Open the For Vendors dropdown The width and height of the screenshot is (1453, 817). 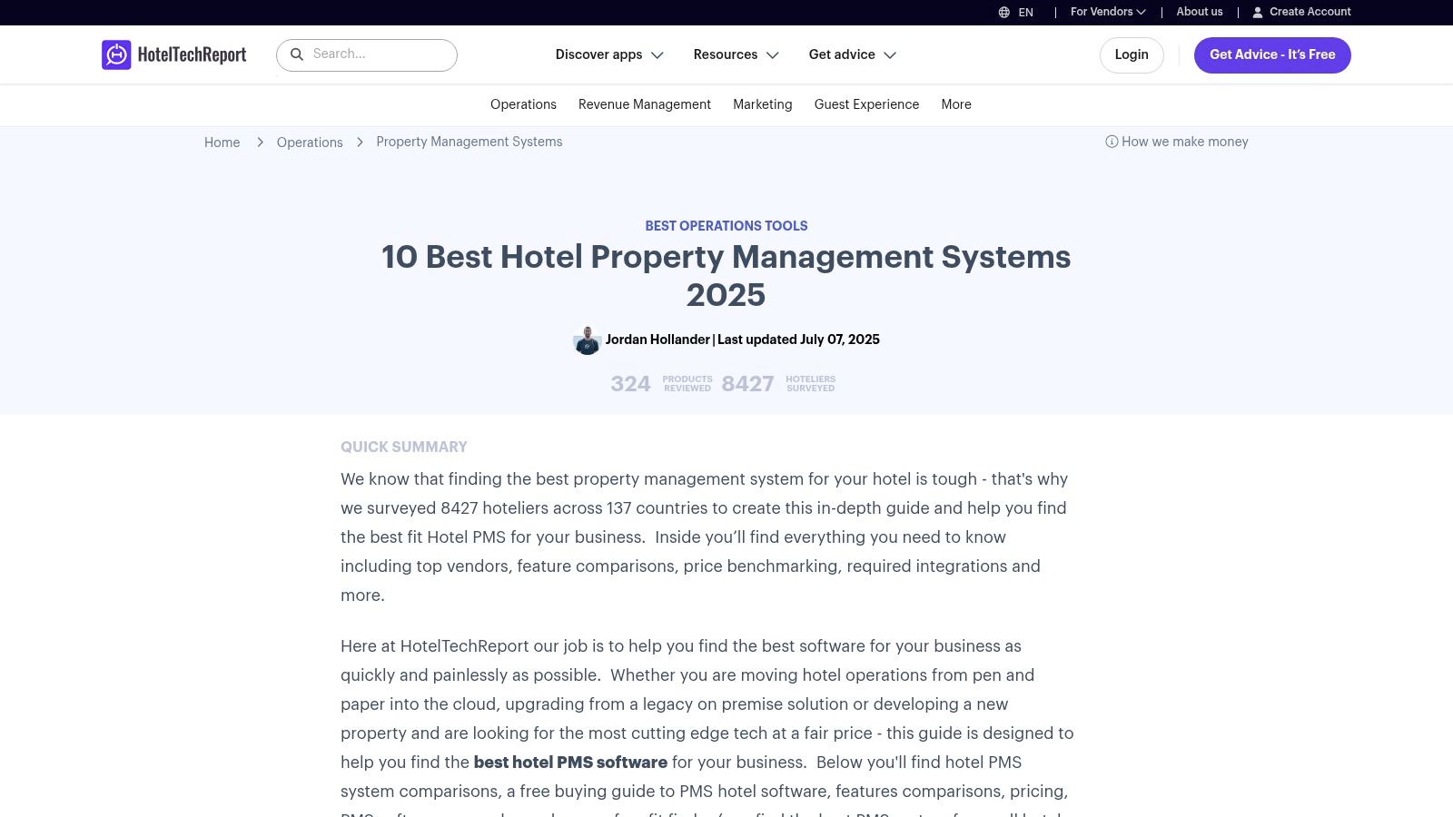pyautogui.click(x=1108, y=12)
